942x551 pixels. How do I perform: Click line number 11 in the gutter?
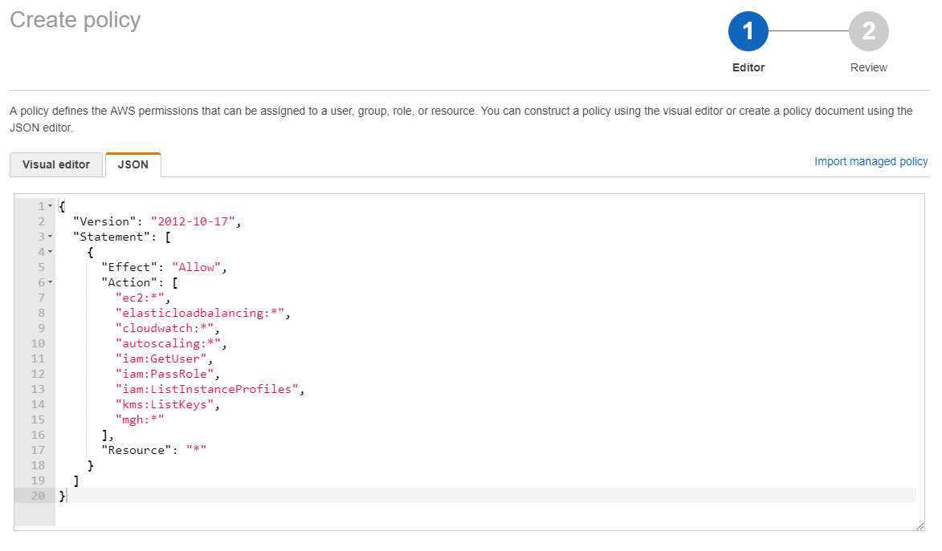coord(38,359)
